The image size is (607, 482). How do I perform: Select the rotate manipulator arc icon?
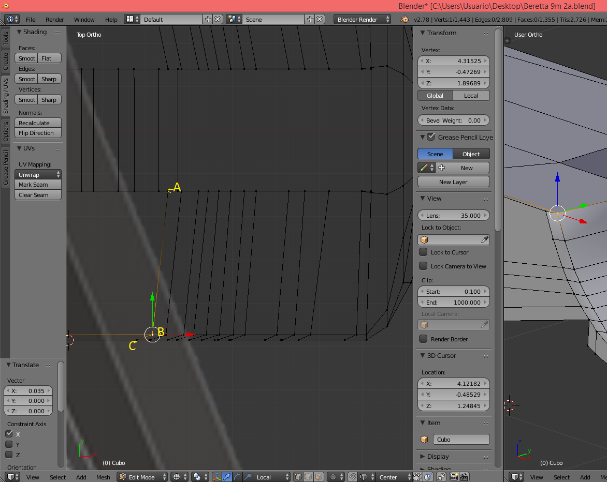(237, 477)
